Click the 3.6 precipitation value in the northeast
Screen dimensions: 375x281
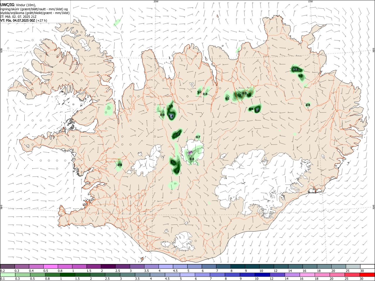tap(296, 69)
